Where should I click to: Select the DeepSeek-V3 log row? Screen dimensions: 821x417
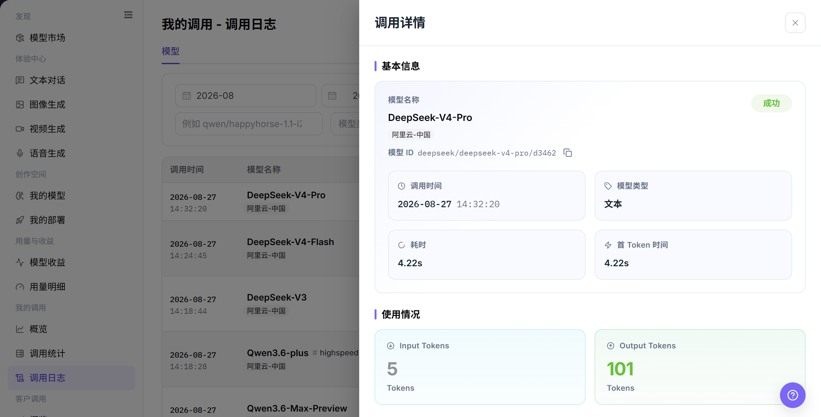point(260,304)
